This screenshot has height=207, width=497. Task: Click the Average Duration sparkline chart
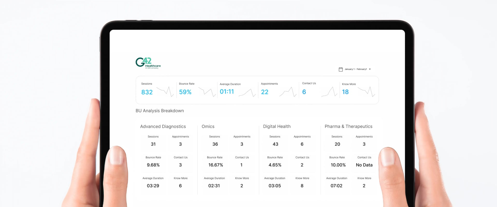(247, 93)
